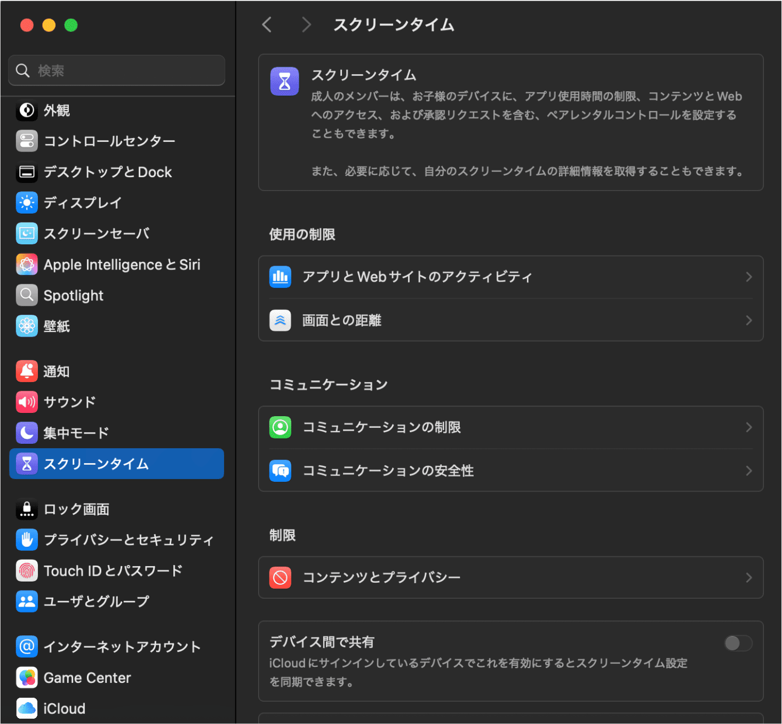Toggle デバイス間で共有 on
782x724 pixels.
(x=738, y=644)
